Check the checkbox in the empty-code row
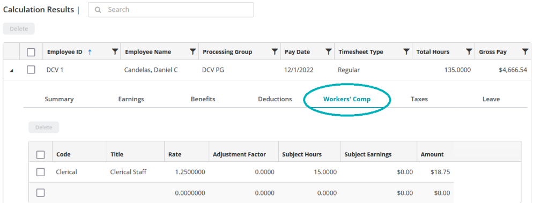This screenshot has width=533, height=203. 40,193
